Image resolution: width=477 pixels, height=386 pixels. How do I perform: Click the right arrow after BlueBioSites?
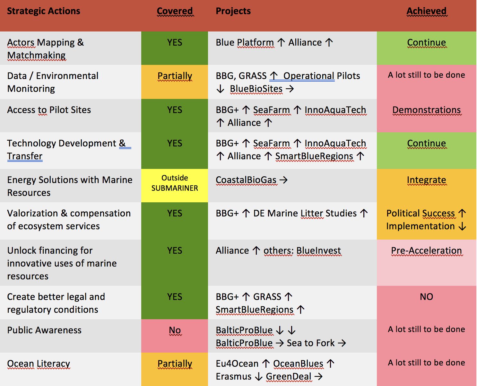(290, 89)
